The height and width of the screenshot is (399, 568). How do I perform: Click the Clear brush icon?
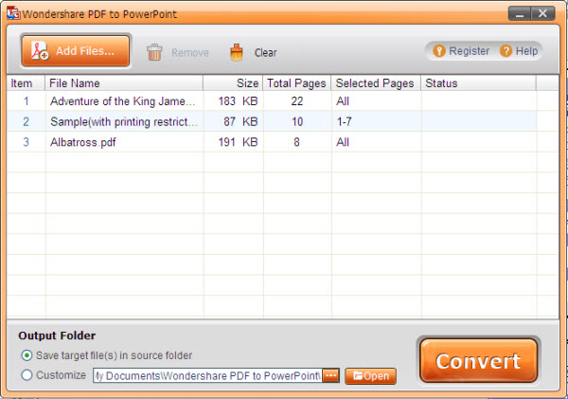pos(236,52)
